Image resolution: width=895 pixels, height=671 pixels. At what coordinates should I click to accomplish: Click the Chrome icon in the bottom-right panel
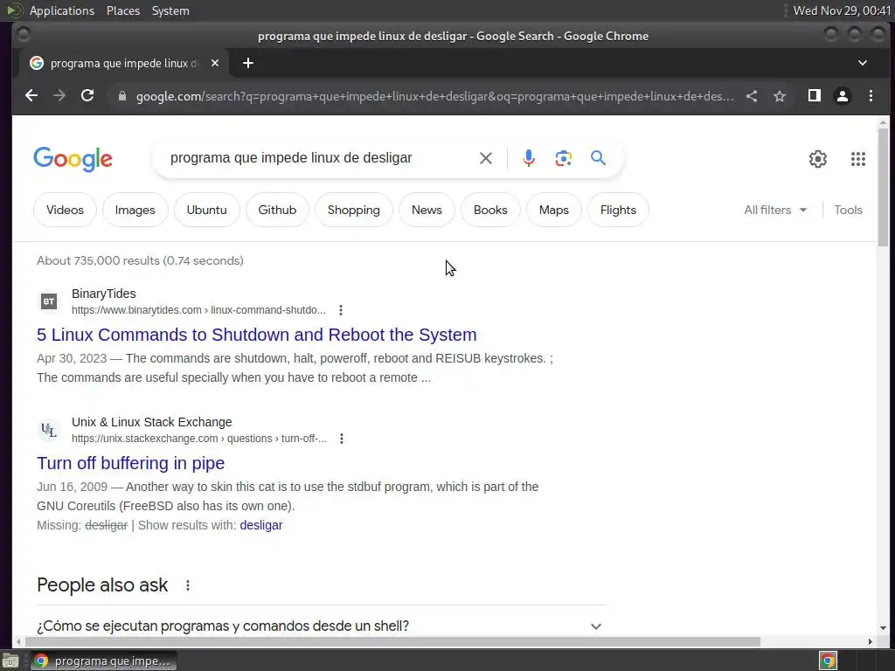pyautogui.click(x=828, y=661)
